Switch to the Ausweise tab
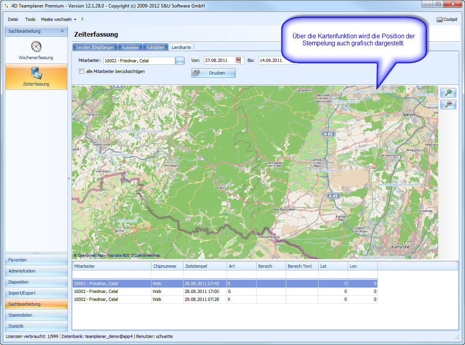The height and width of the screenshot is (345, 465). [130, 47]
